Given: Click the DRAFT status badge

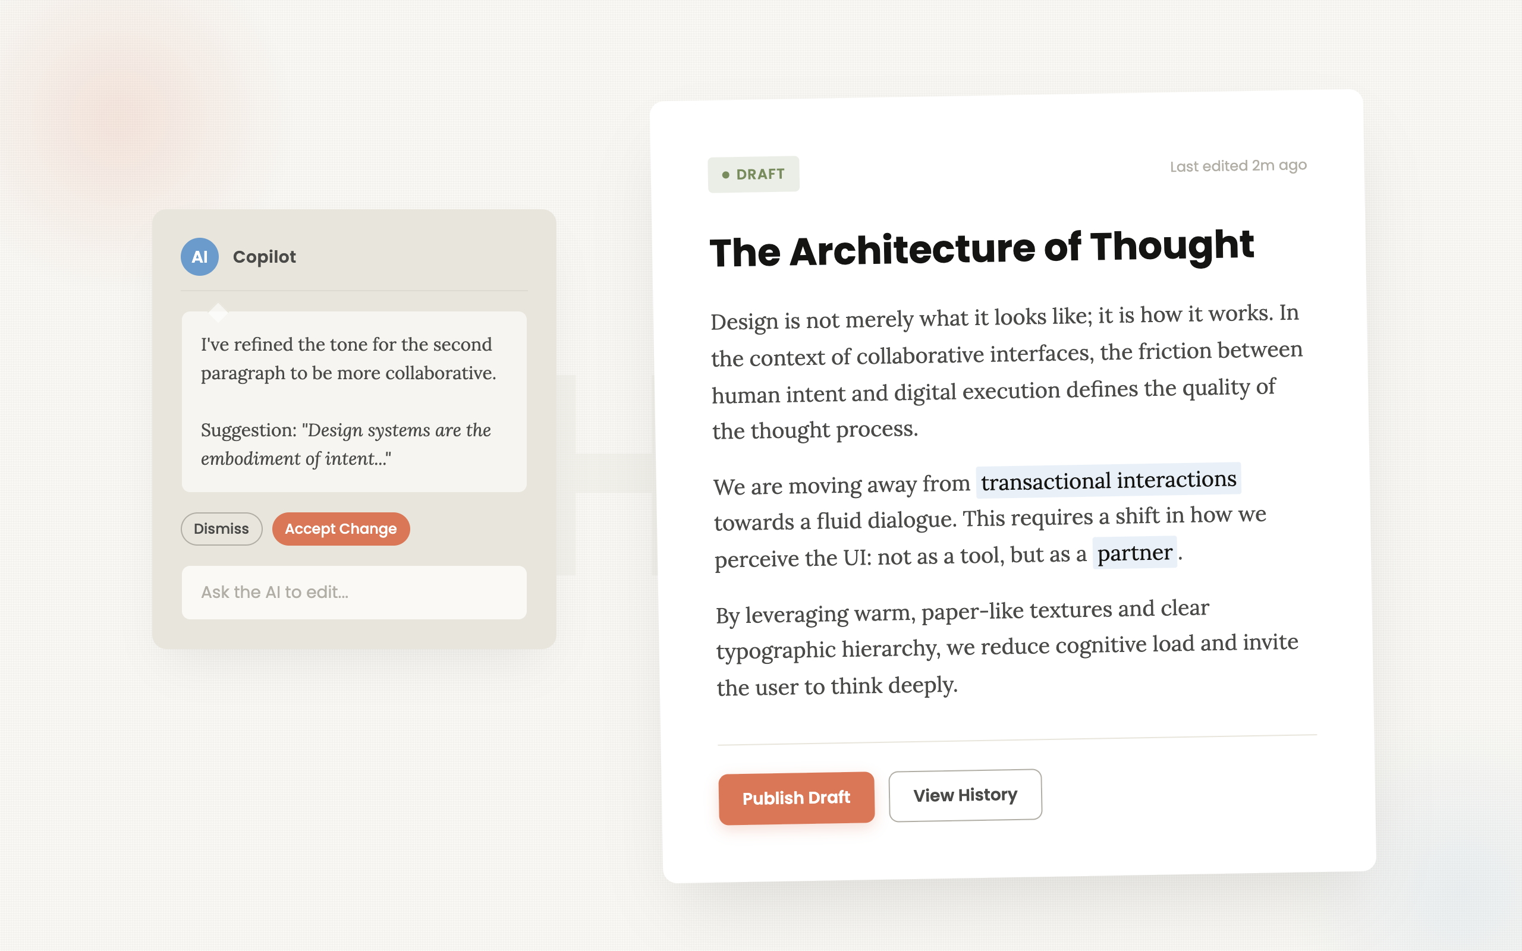Looking at the screenshot, I should coord(753,174).
